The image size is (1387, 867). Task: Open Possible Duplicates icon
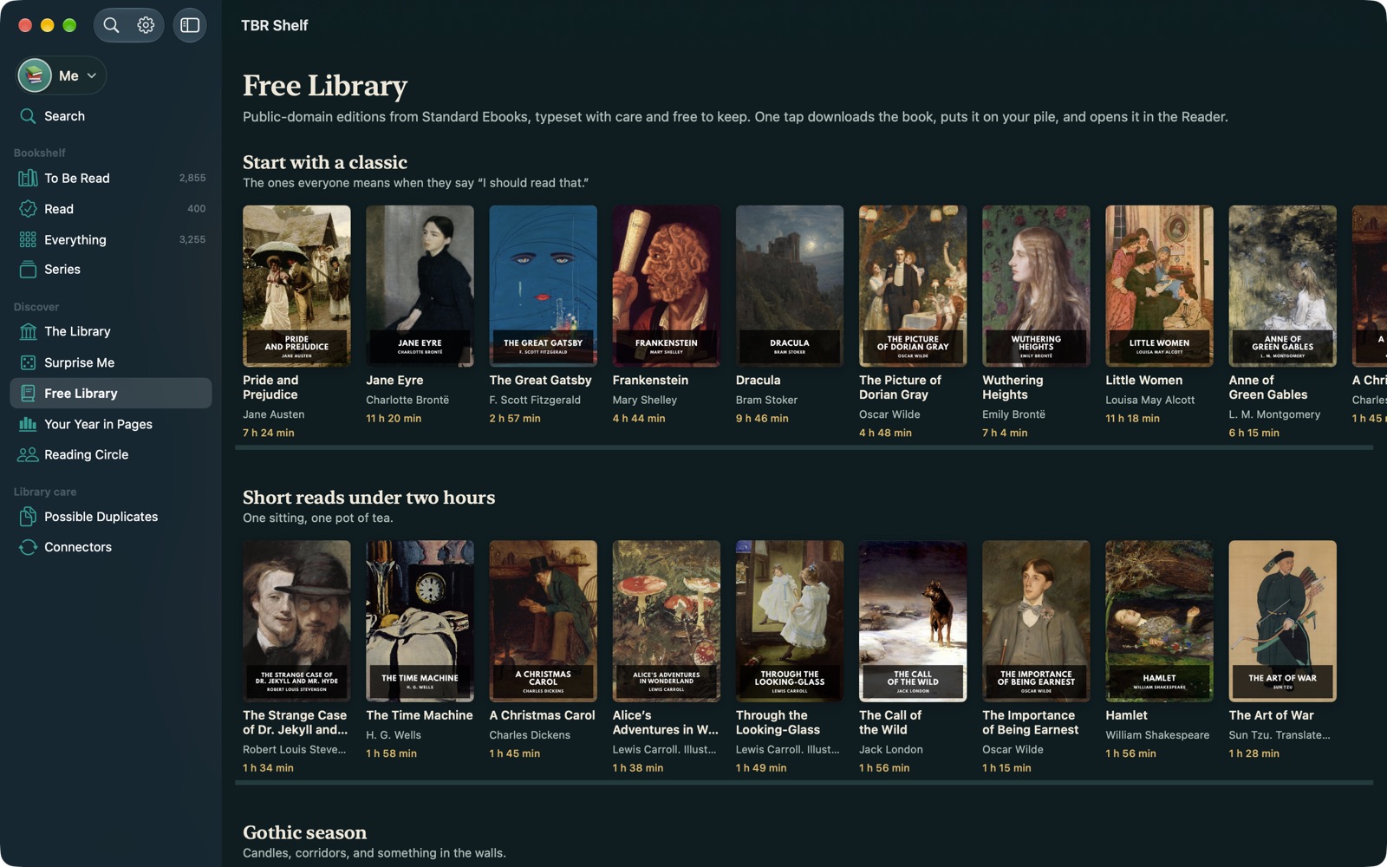tap(28, 517)
